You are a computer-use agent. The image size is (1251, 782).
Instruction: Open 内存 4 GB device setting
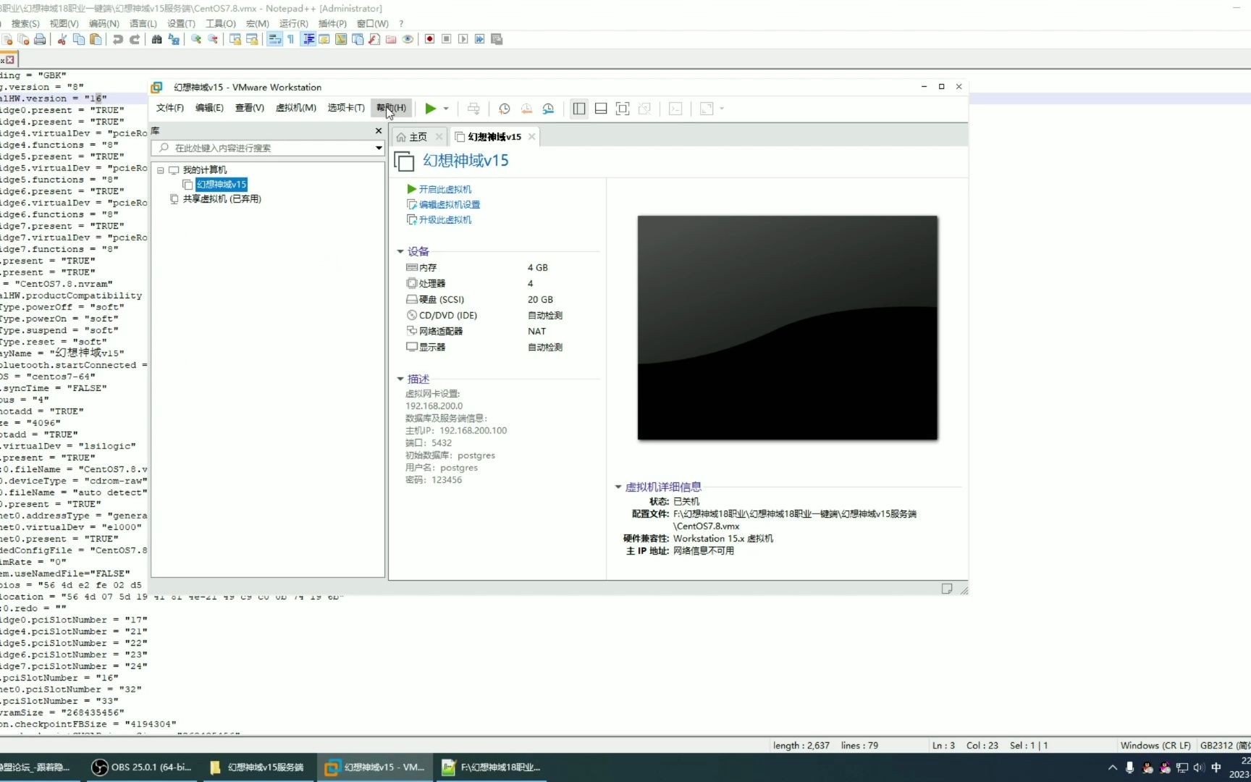click(x=478, y=268)
